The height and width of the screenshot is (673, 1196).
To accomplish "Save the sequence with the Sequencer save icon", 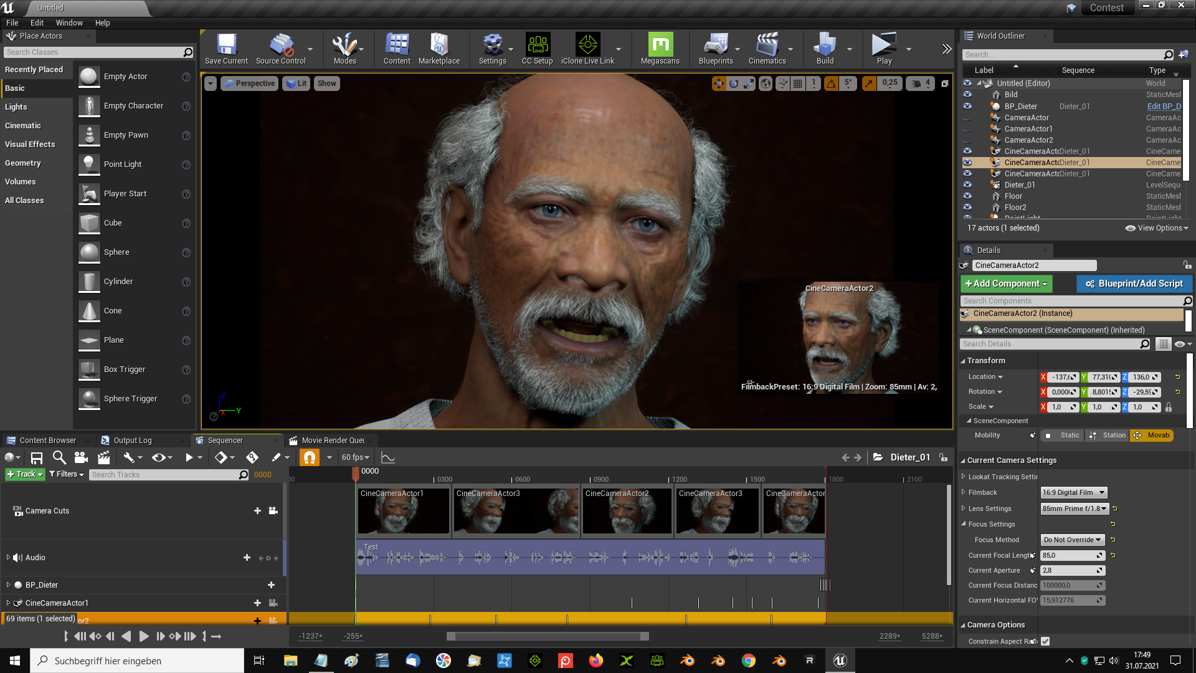I will tap(37, 458).
